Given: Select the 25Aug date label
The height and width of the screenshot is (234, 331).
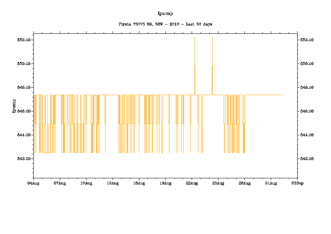Looking at the screenshot, I should click(x=218, y=183).
